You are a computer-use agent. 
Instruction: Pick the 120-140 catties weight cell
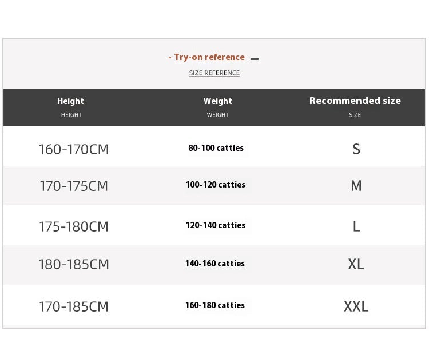(x=215, y=225)
